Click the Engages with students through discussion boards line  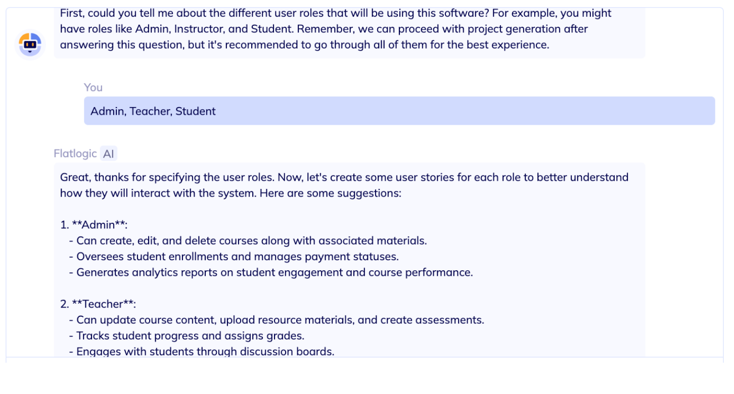click(202, 352)
